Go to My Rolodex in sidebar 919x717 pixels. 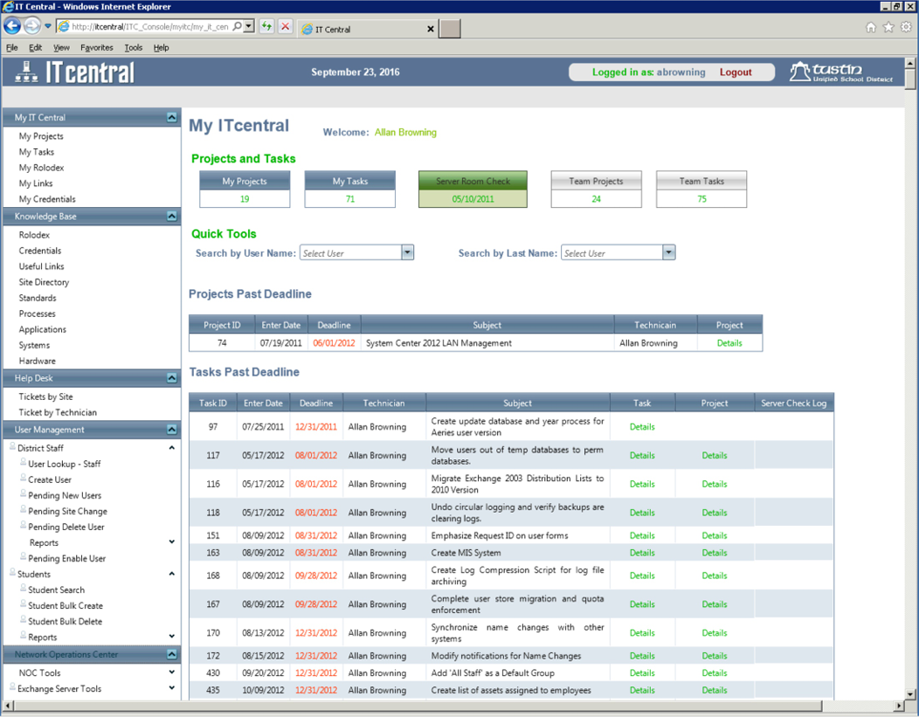[x=41, y=168]
